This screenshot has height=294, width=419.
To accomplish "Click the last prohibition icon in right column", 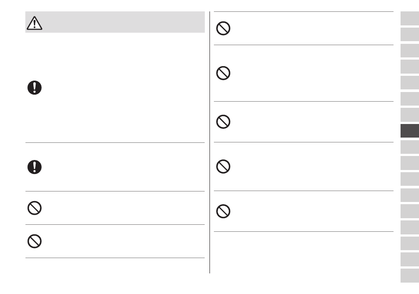I will click(223, 211).
